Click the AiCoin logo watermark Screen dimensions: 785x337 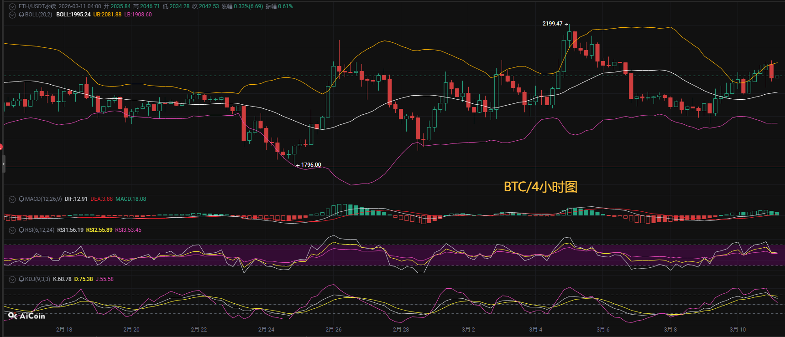click(x=26, y=316)
